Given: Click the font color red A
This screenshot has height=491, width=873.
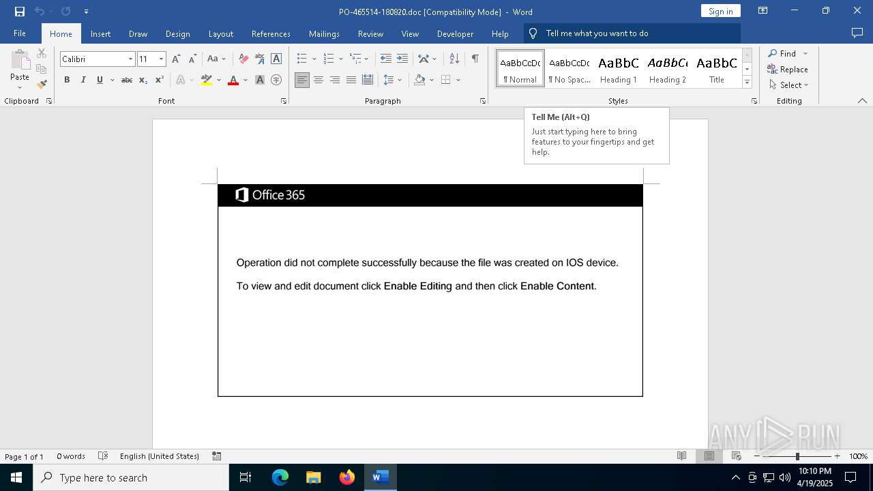Looking at the screenshot, I should point(233,80).
